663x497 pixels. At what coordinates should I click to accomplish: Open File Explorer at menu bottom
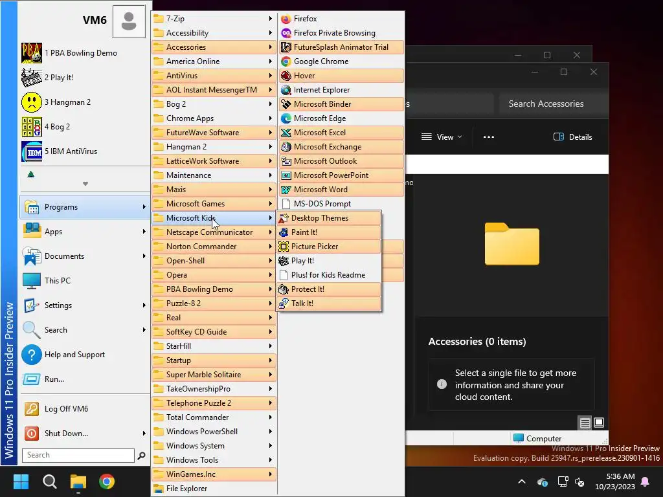(214, 489)
